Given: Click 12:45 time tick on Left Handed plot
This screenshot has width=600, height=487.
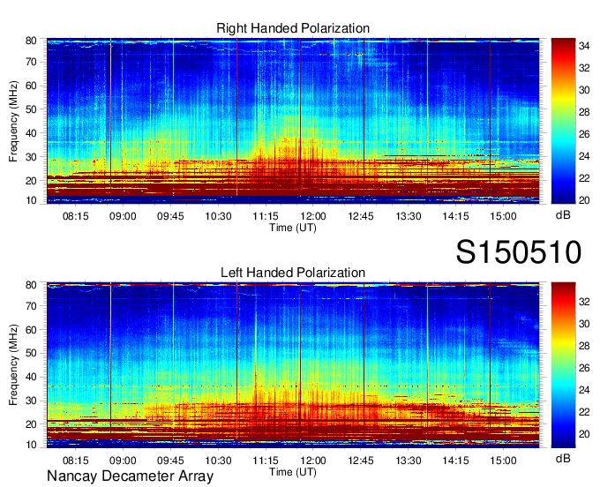Looking at the screenshot, I should click(x=361, y=461).
